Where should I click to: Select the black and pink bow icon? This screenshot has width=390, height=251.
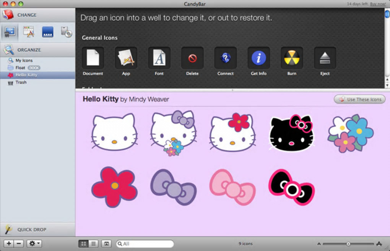291,187
